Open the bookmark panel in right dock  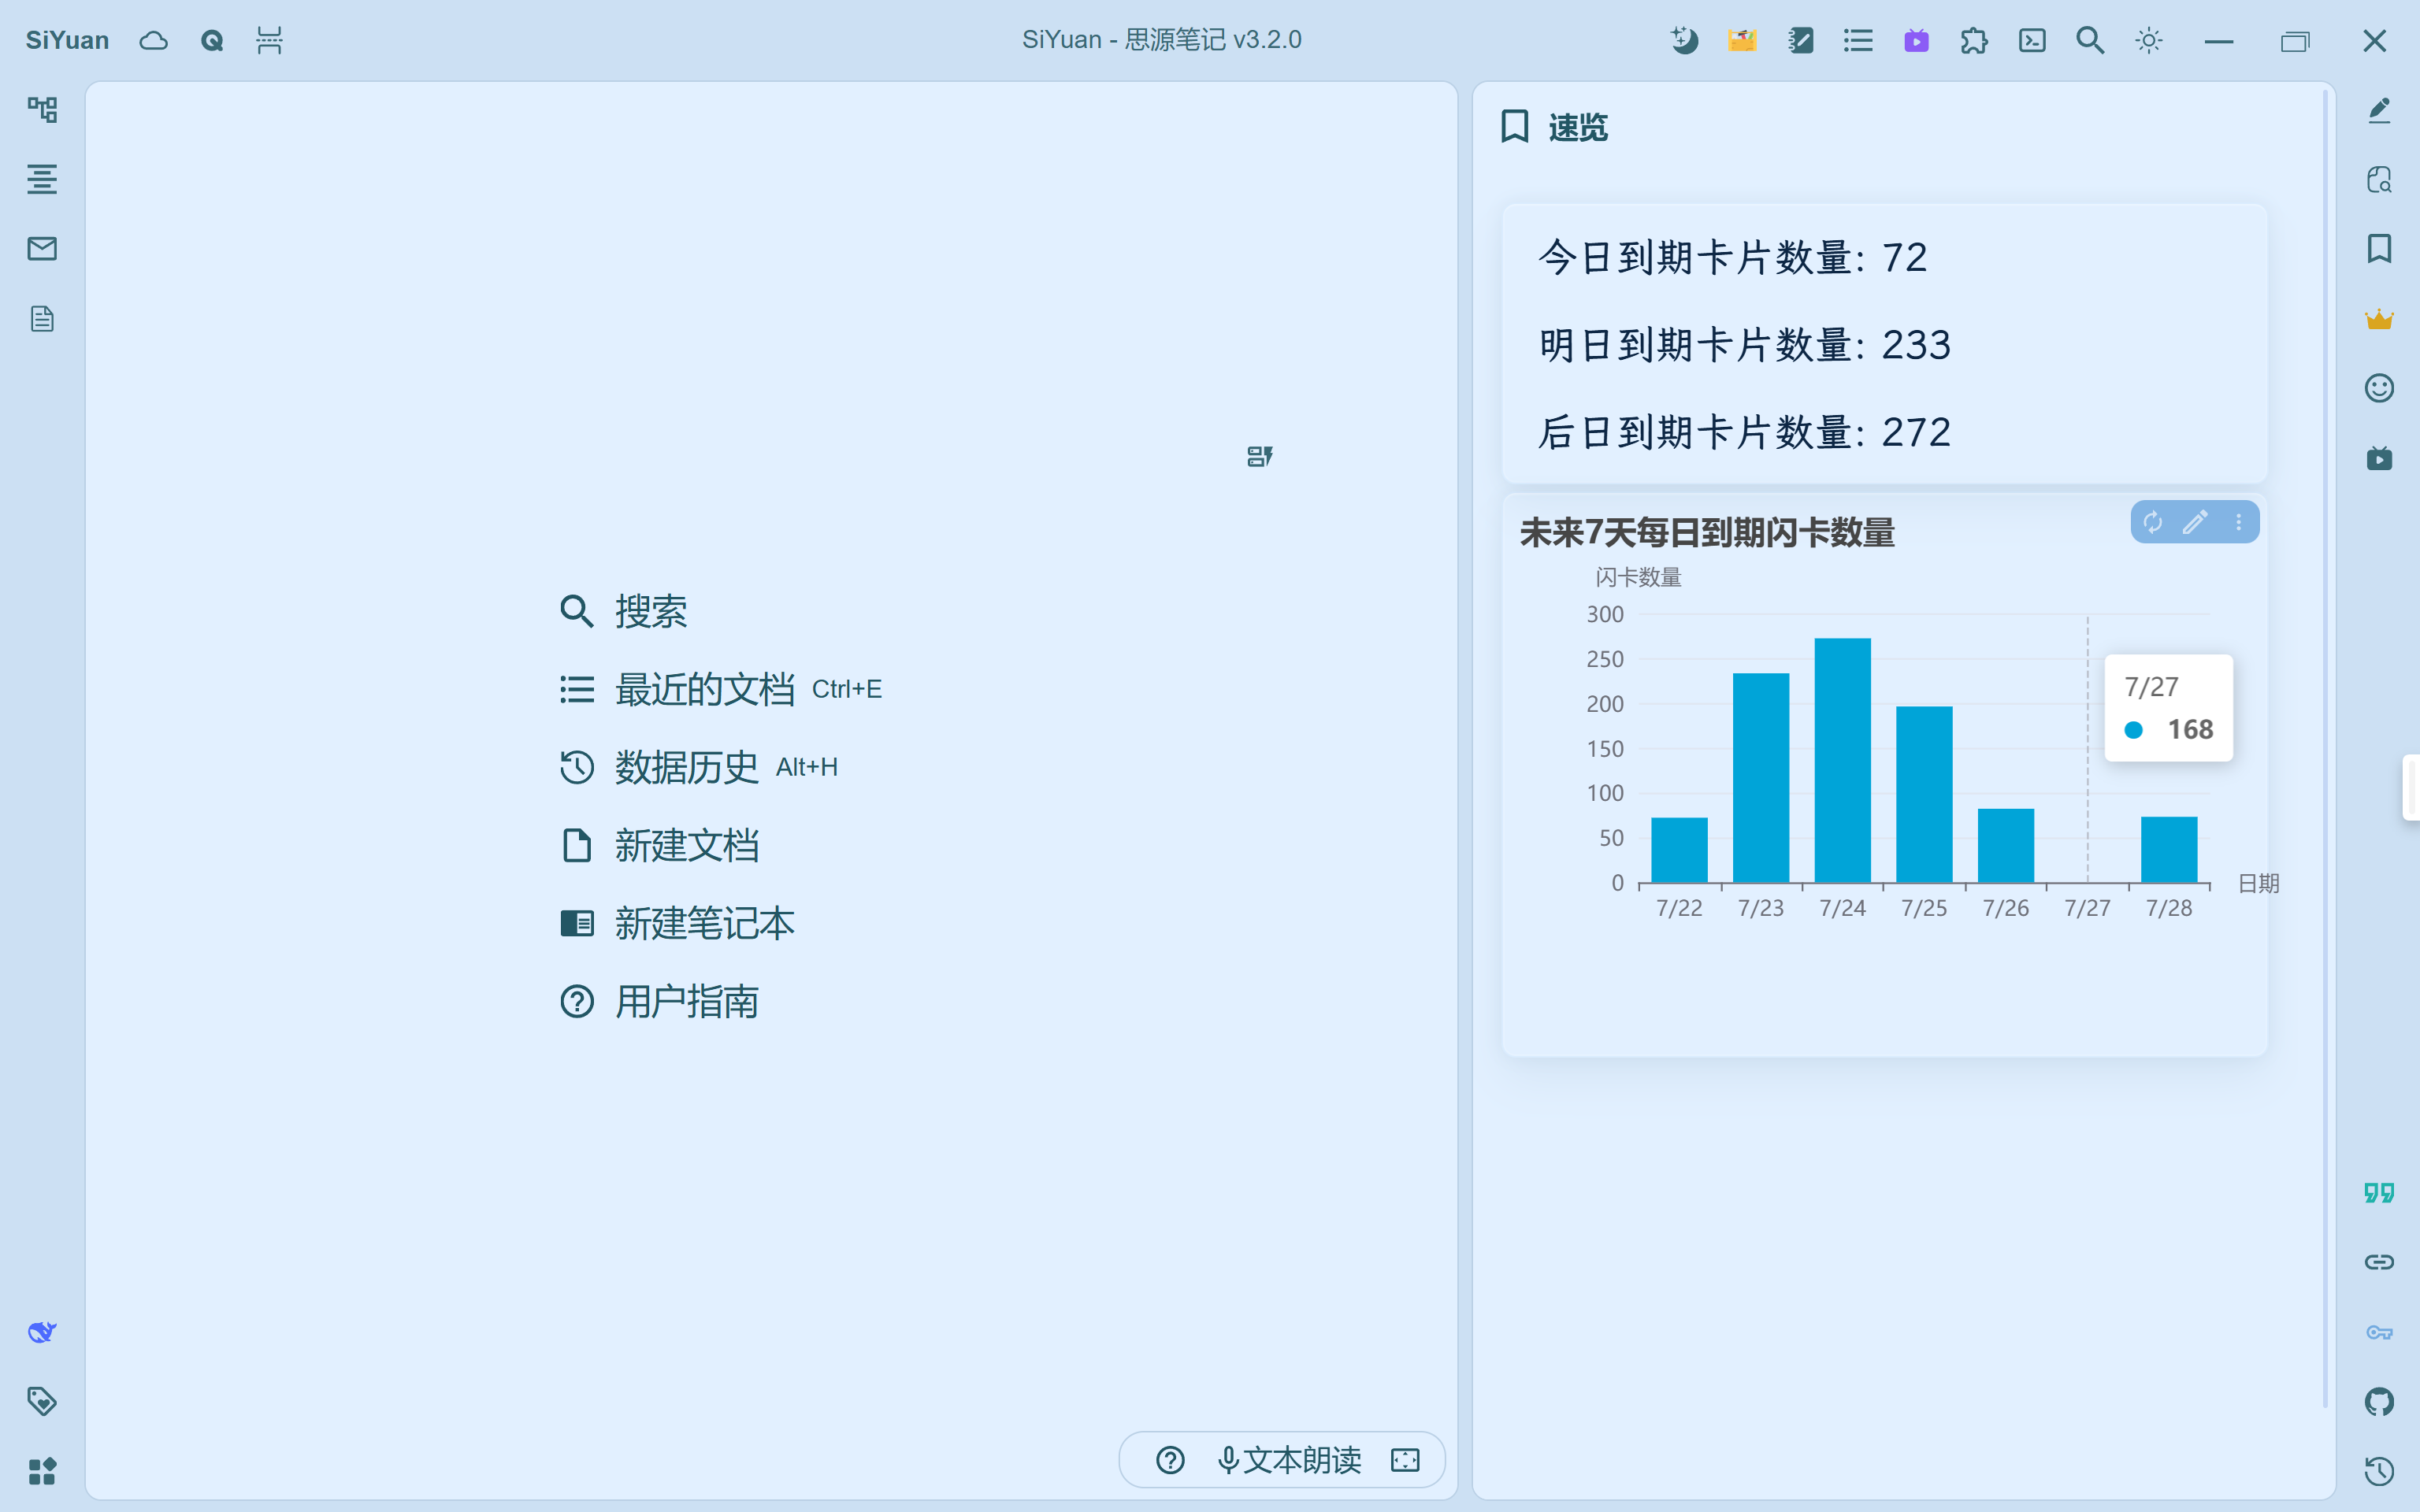(2379, 249)
